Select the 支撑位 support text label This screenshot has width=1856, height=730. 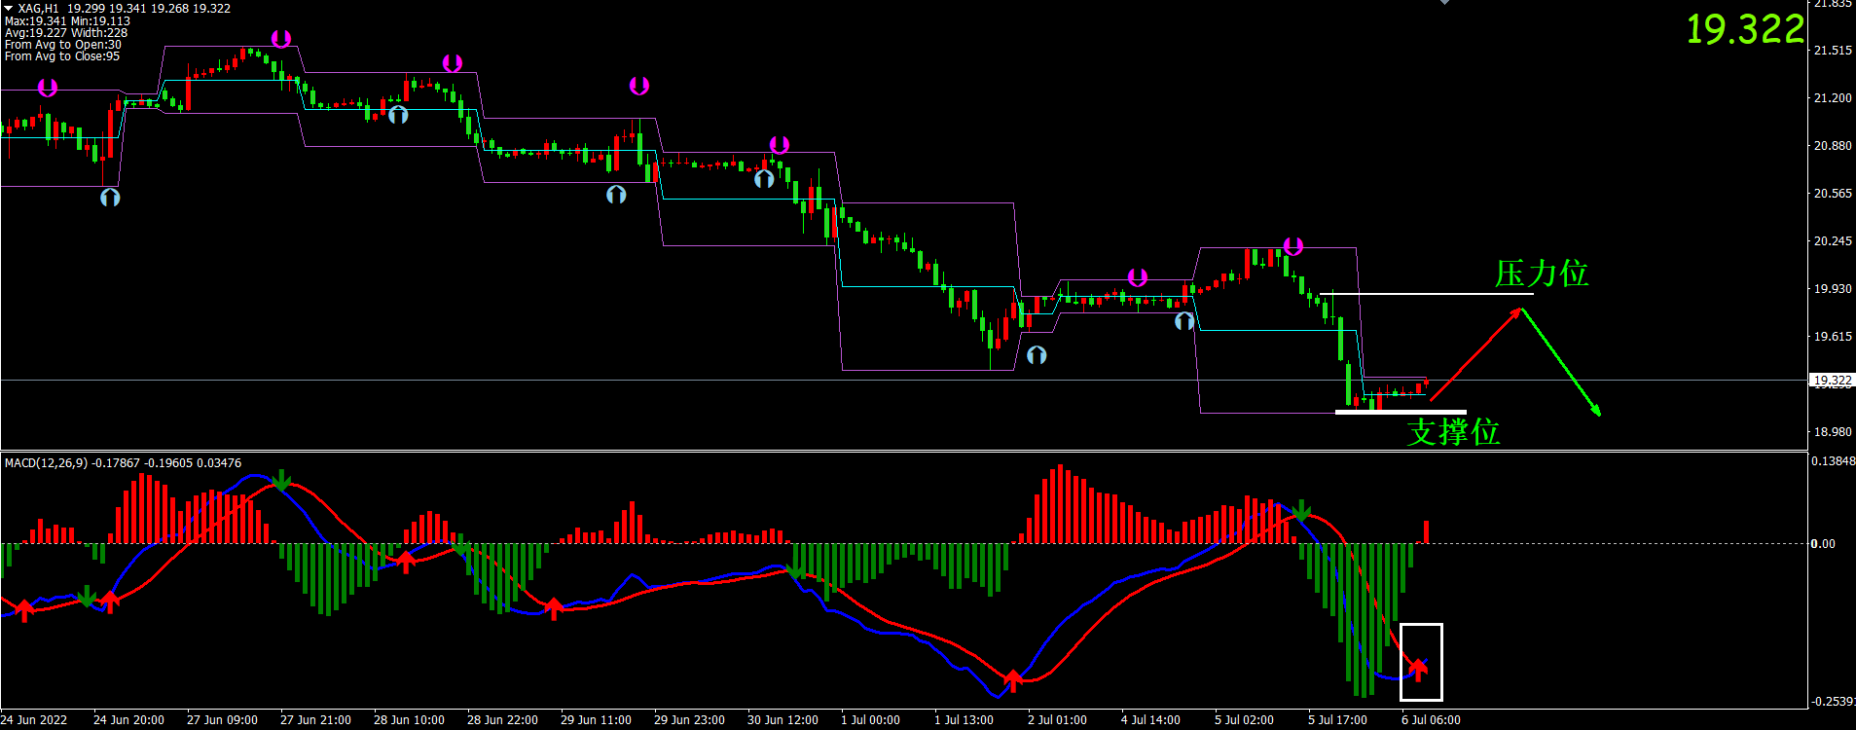[1452, 432]
